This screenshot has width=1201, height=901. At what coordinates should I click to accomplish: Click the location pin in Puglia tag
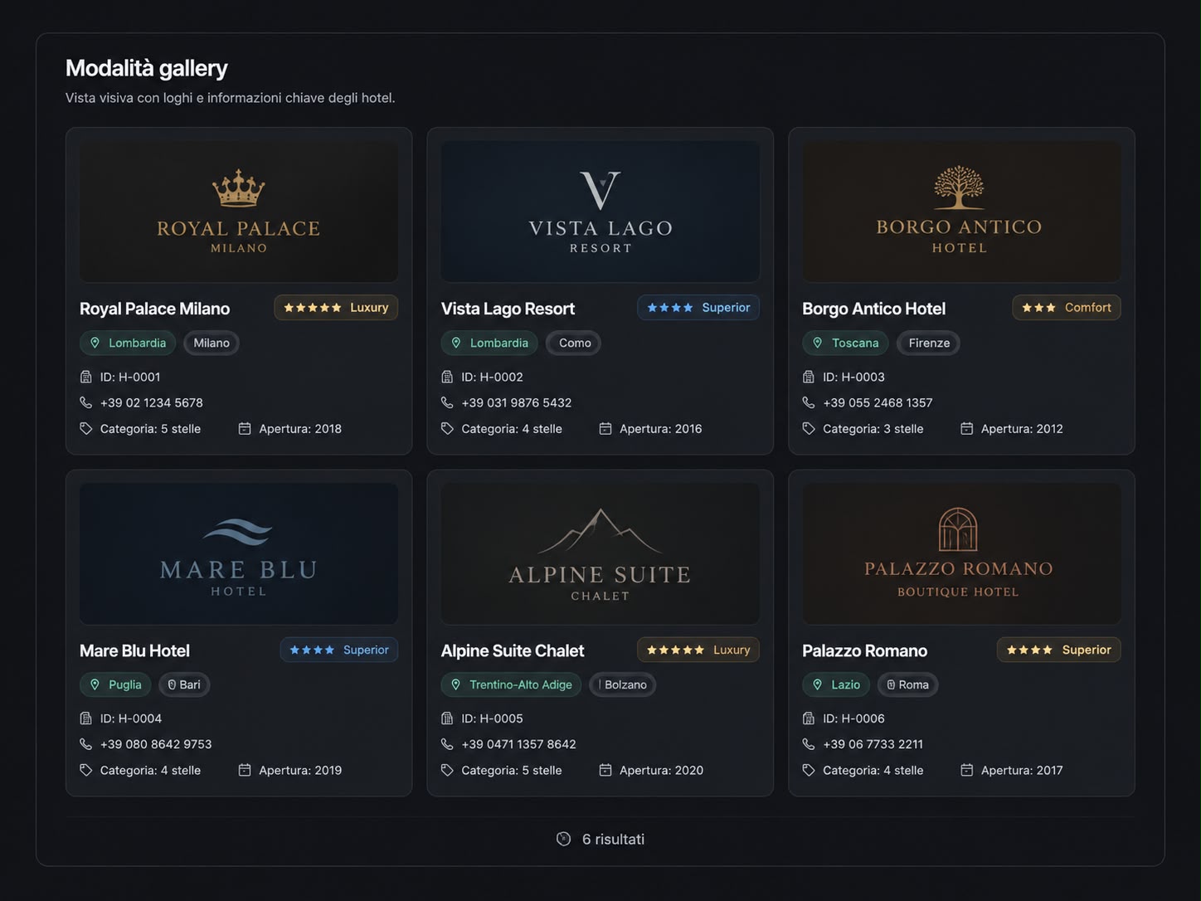point(95,684)
